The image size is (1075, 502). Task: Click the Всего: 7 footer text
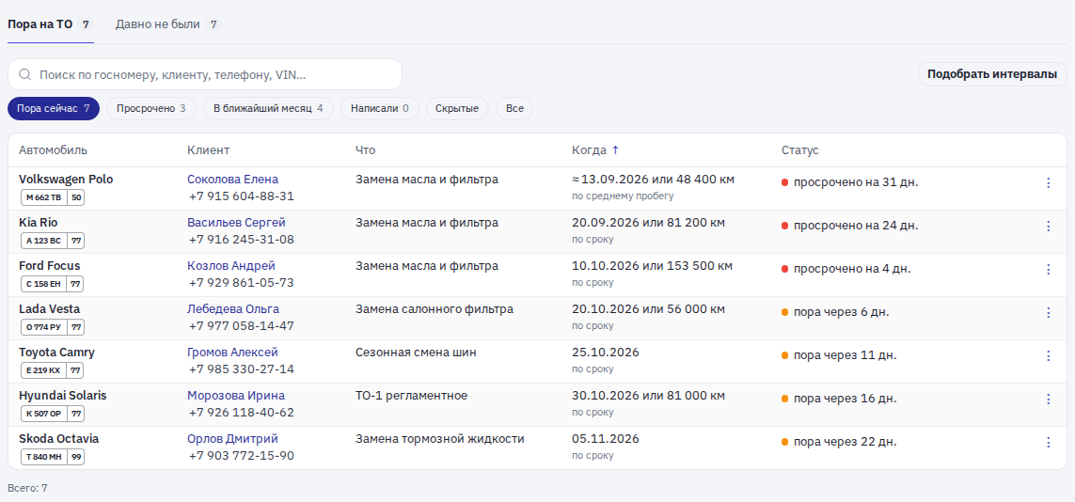pyautogui.click(x=27, y=488)
